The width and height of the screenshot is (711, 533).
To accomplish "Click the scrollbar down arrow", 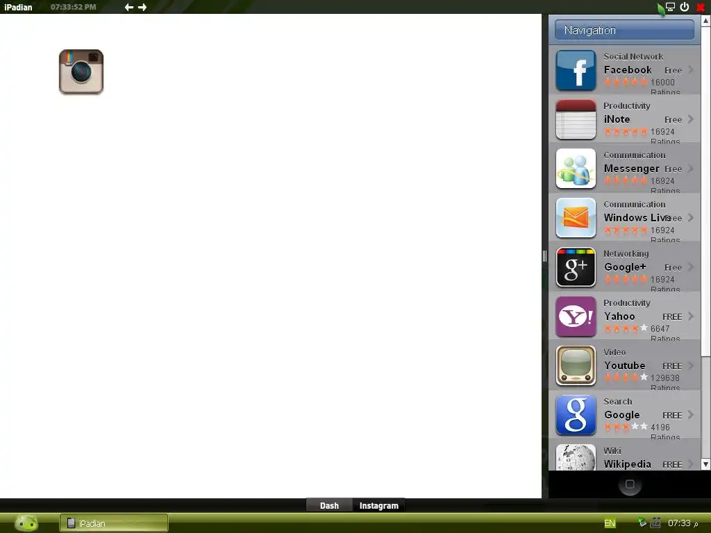I will coord(706,464).
